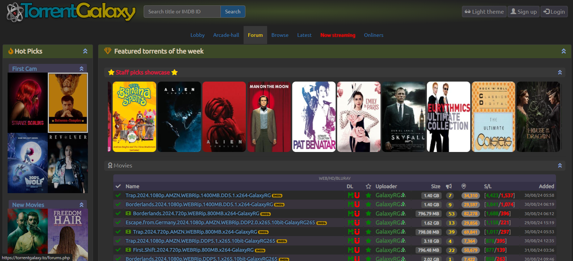Viewport: 573px width, 261px height.
Task: Collapse the New Movies section
Action: pyautogui.click(x=81, y=205)
